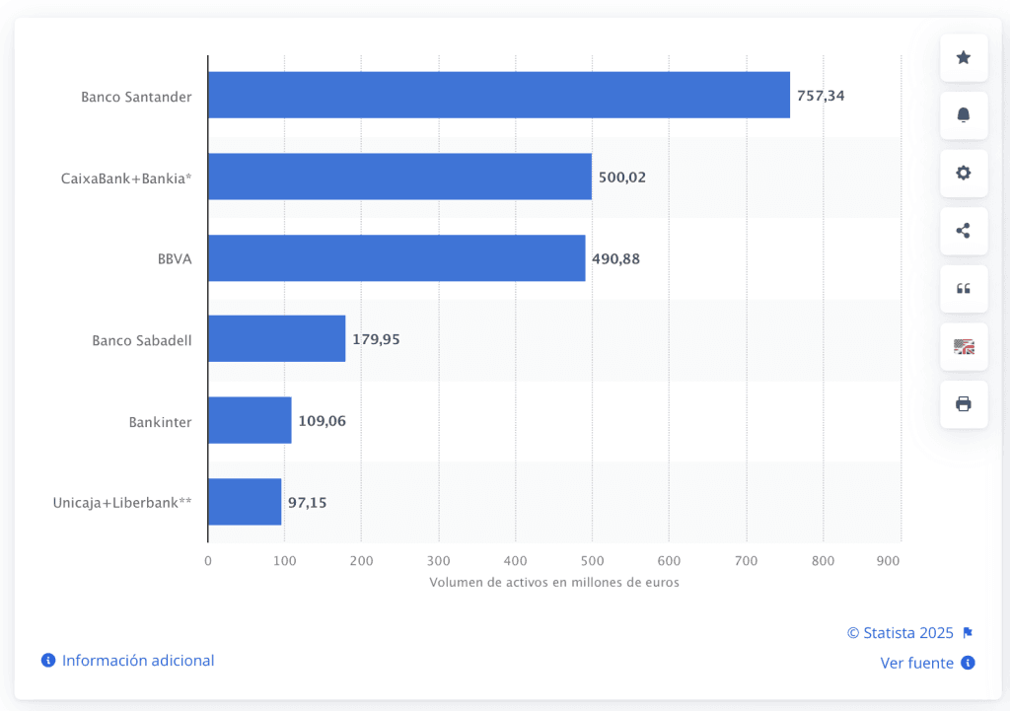
Task: Open the citation quote icon
Action: [964, 289]
